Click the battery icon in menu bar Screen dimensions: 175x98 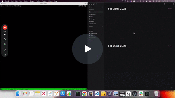[x=150, y=1]
